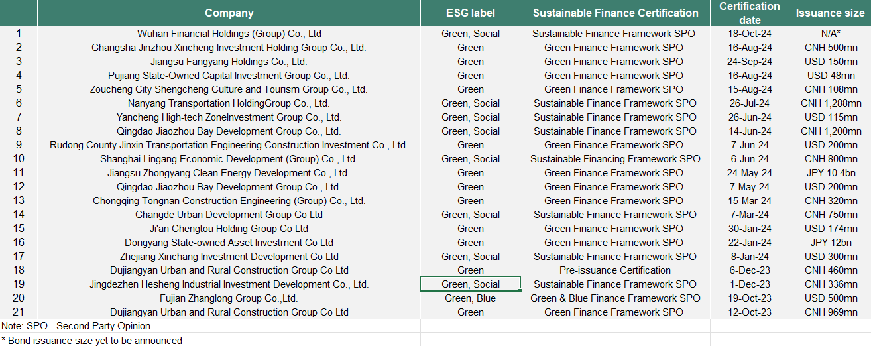
Task: Select Jiangsu Zhongyang Clean Energy Development cell
Action: point(229,173)
